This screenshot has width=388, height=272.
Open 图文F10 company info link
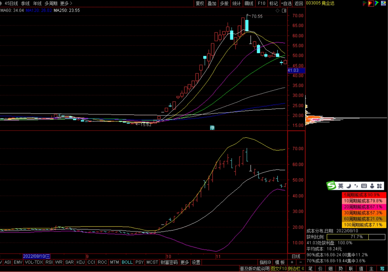[279, 269]
